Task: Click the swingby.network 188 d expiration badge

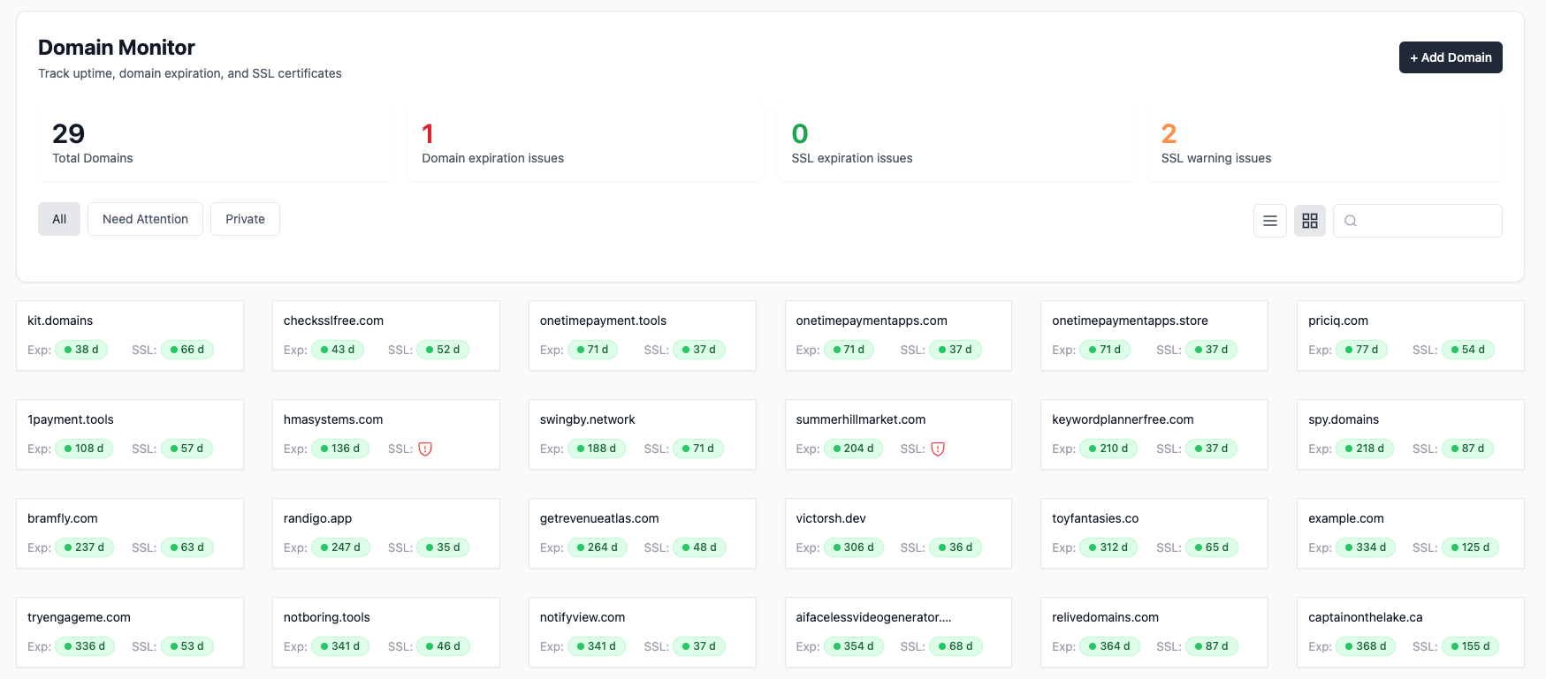Action: click(596, 449)
